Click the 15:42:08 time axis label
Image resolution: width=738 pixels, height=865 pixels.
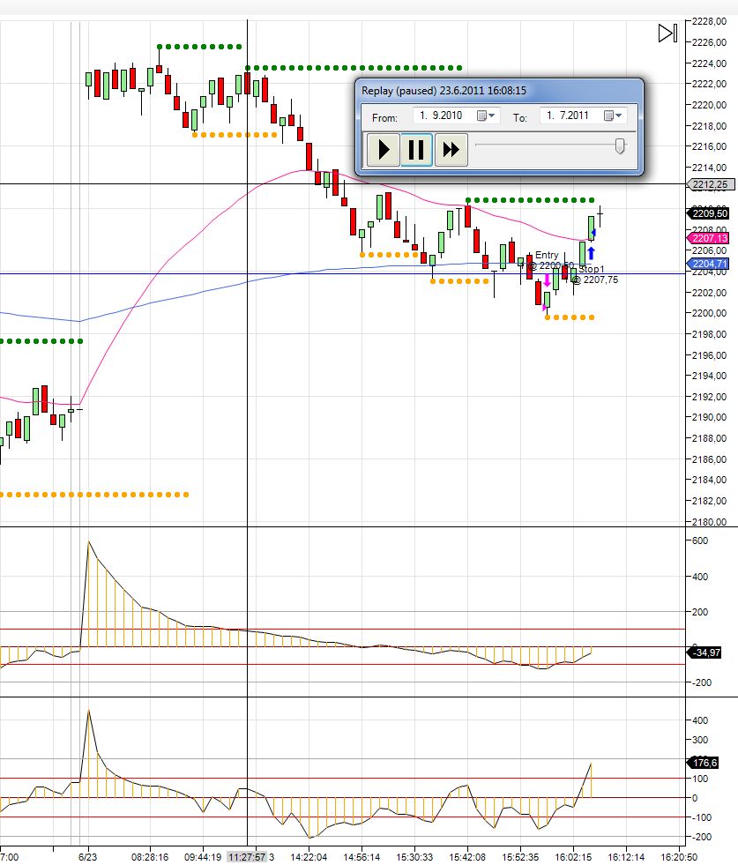467,857
